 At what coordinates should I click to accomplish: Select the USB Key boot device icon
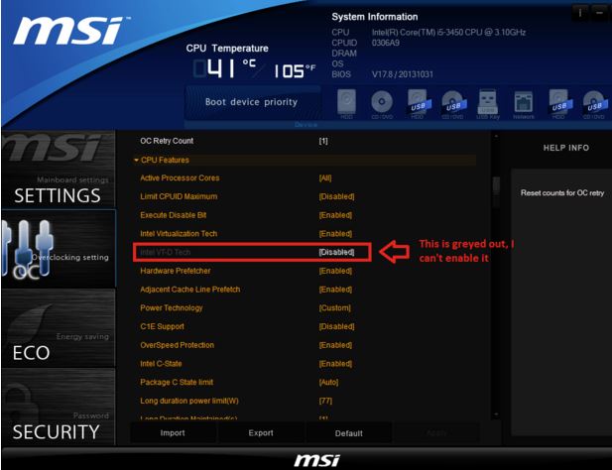pyautogui.click(x=488, y=104)
